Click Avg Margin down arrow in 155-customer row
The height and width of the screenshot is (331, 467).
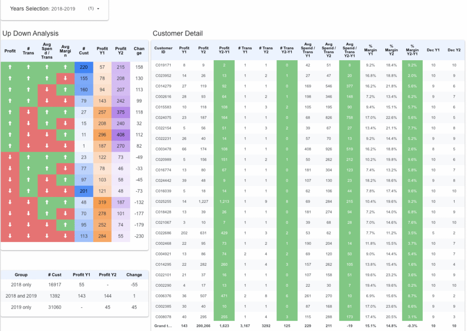point(65,78)
